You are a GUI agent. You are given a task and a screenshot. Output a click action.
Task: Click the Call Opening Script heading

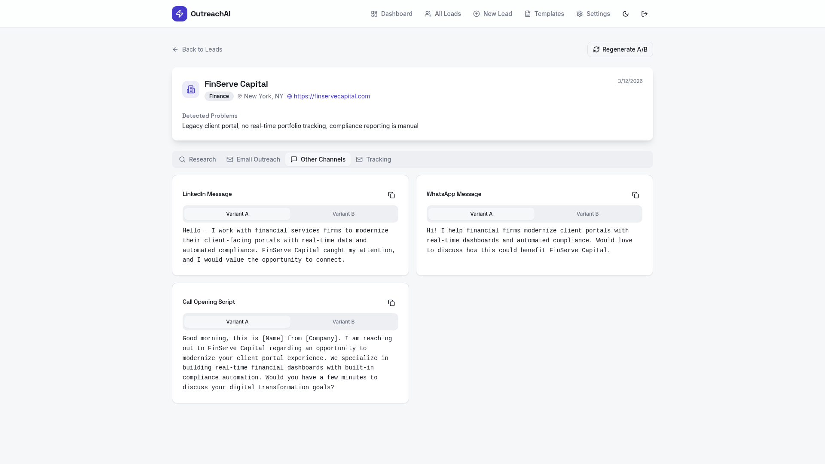(x=209, y=302)
